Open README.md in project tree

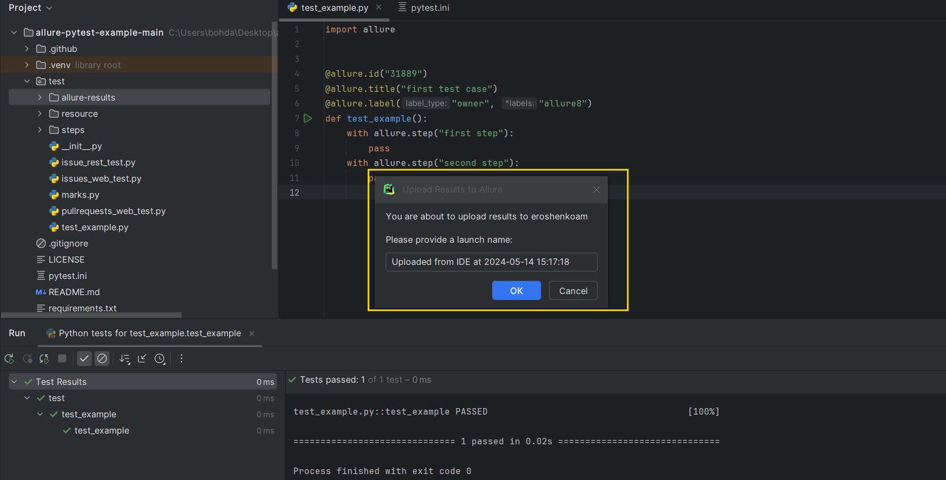[68, 292]
